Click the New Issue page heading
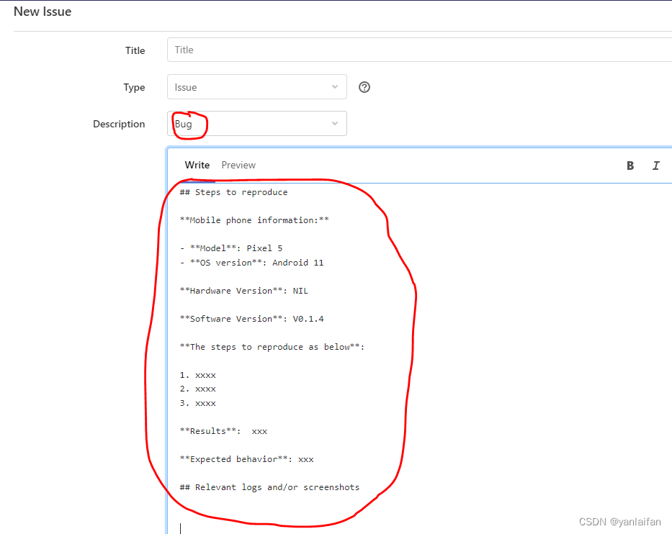This screenshot has width=672, height=534. (x=42, y=12)
